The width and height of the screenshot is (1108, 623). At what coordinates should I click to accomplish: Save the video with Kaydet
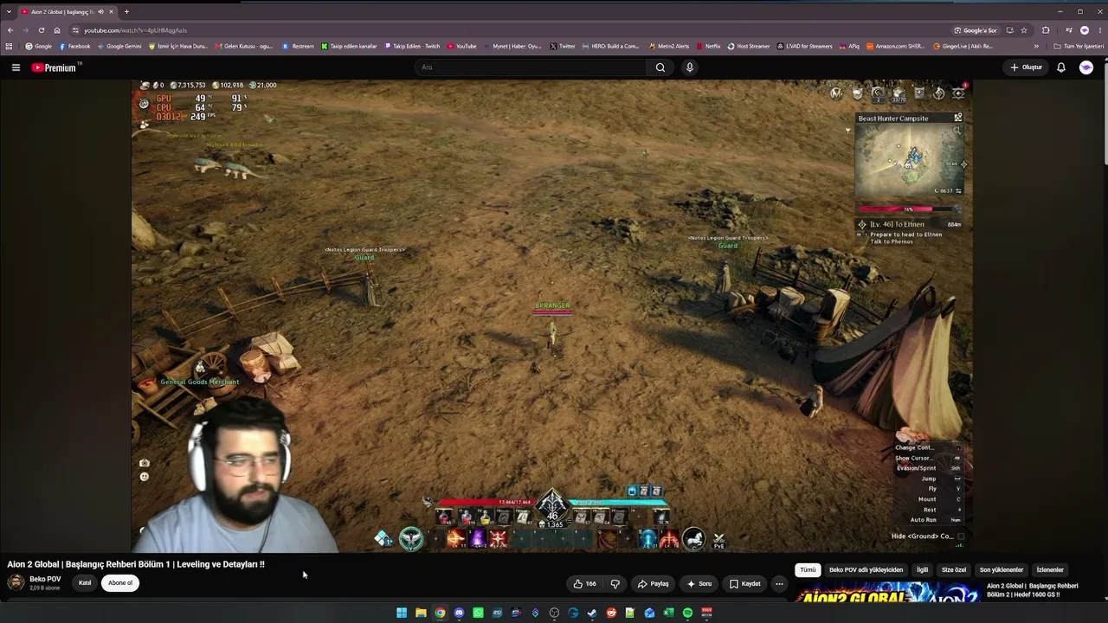745,583
